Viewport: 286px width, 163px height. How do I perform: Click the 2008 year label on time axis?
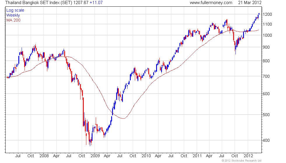[x=44, y=156]
